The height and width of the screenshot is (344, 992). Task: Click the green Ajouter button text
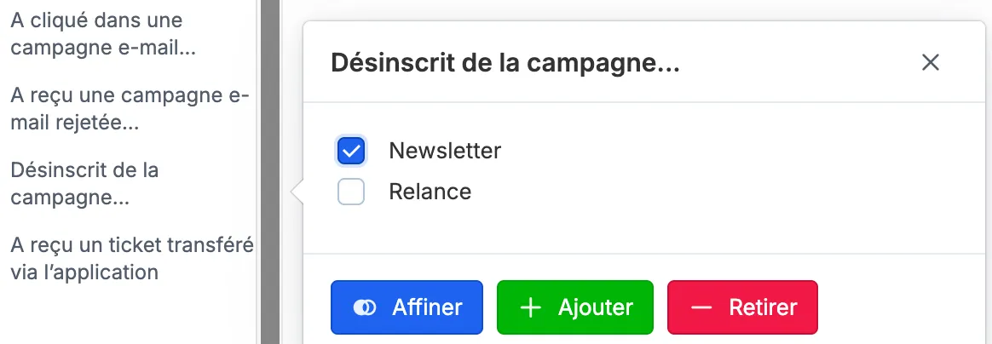(596, 307)
